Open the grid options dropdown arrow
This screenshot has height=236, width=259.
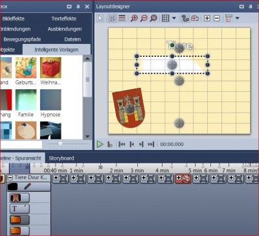point(174,18)
